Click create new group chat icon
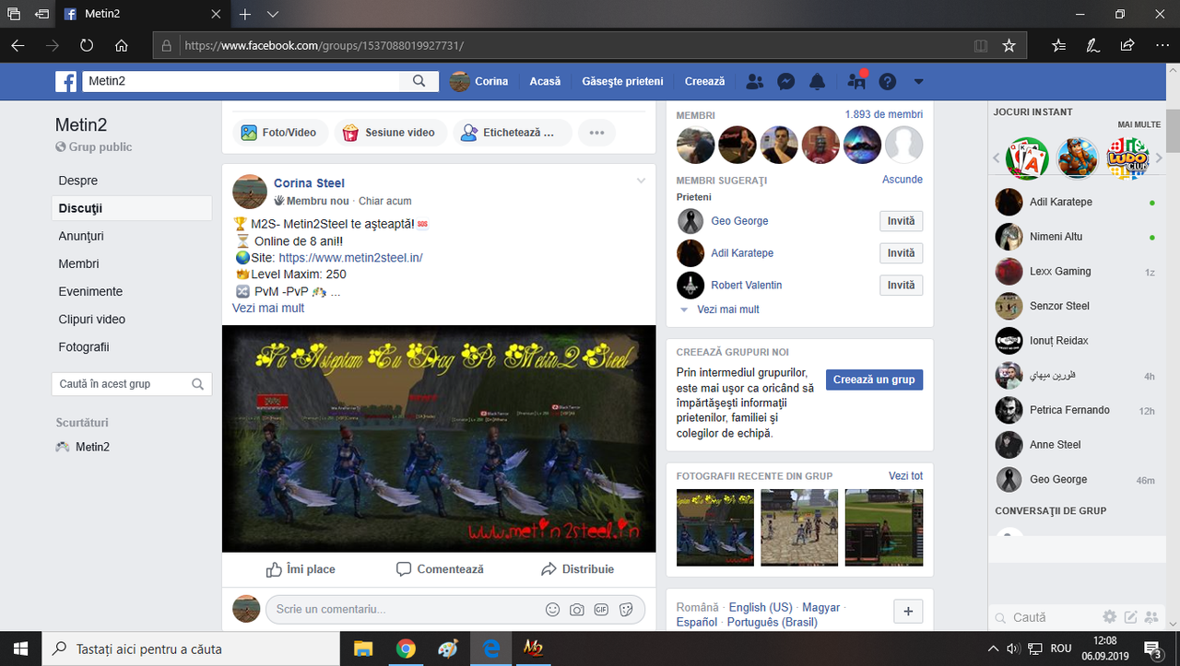The width and height of the screenshot is (1180, 666). [x=1152, y=617]
